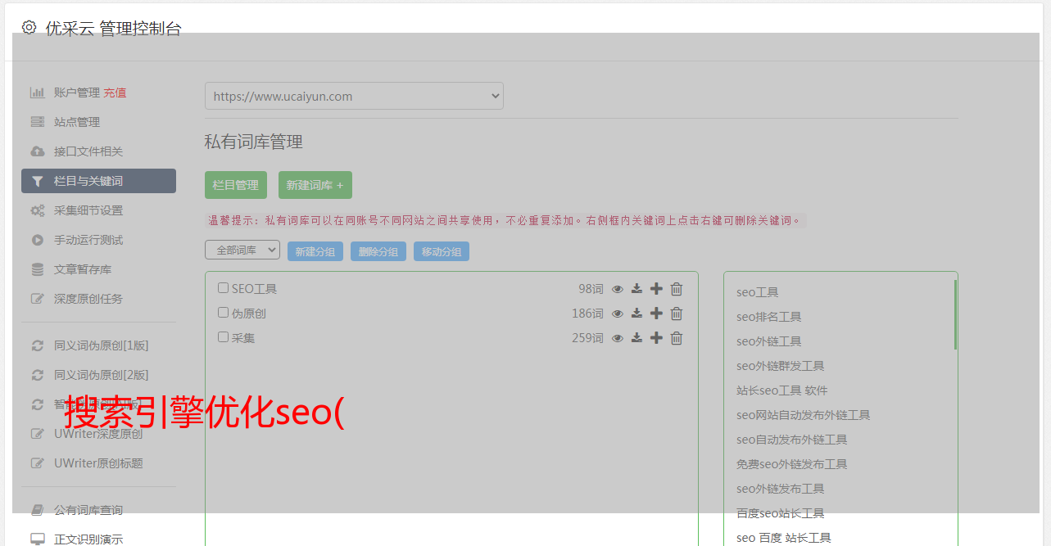Click the refresh icon beside 同义词伪原创[2版]
Screen dimensions: 1051x546
coord(37,375)
